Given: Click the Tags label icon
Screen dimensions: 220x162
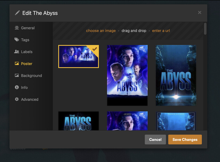Looking at the screenshot, I should point(17,40).
